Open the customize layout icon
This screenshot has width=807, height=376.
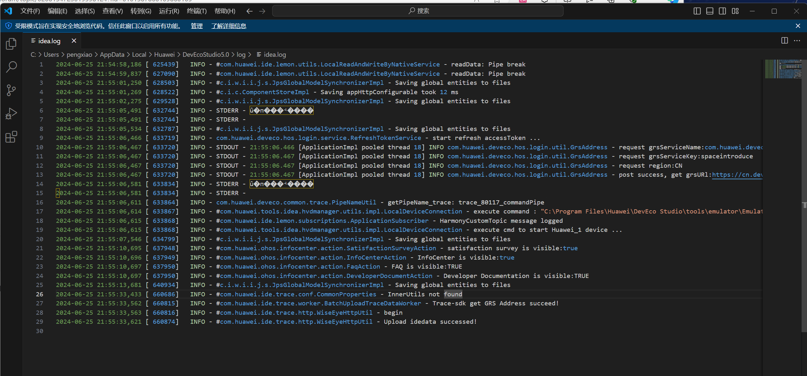pyautogui.click(x=735, y=11)
